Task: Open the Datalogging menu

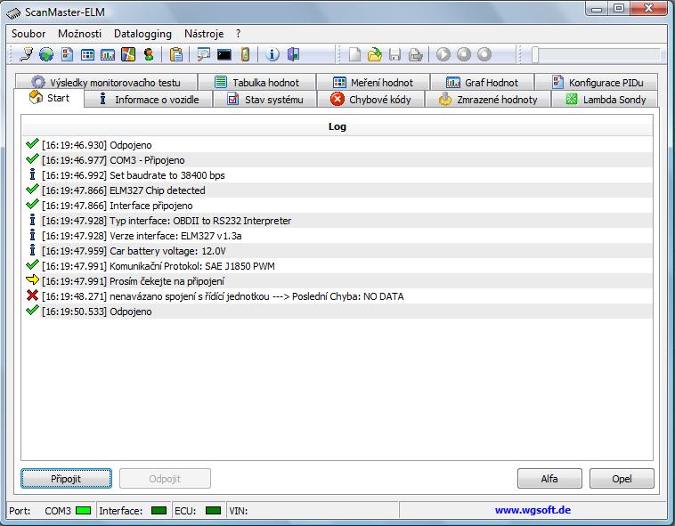Action: point(142,33)
